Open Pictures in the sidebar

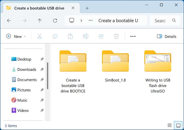(21, 90)
